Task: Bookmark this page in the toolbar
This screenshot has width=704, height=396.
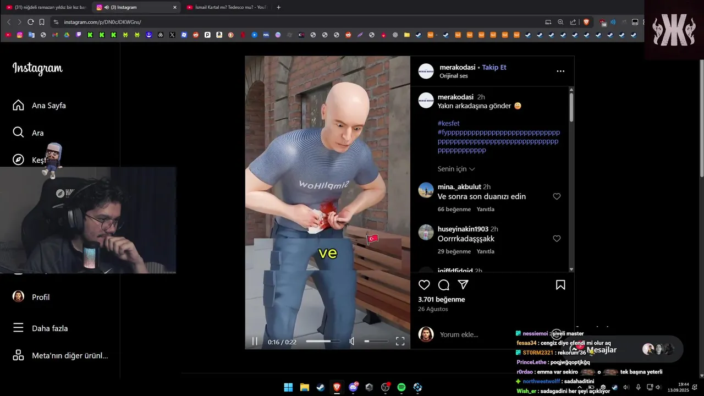Action: click(42, 22)
